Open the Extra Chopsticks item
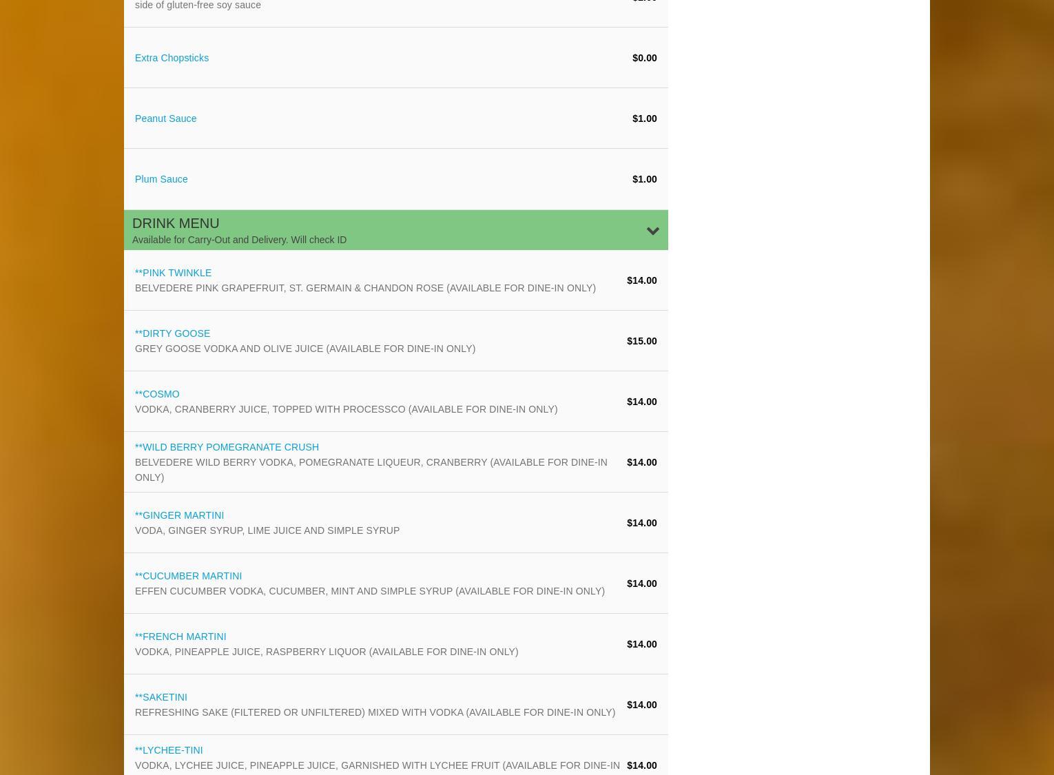 (x=172, y=58)
